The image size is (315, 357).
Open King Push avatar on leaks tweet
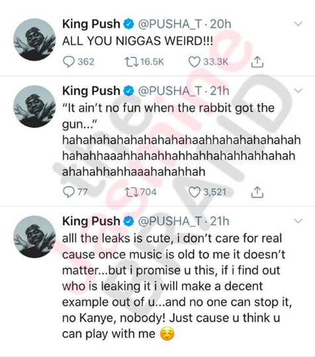point(34,237)
